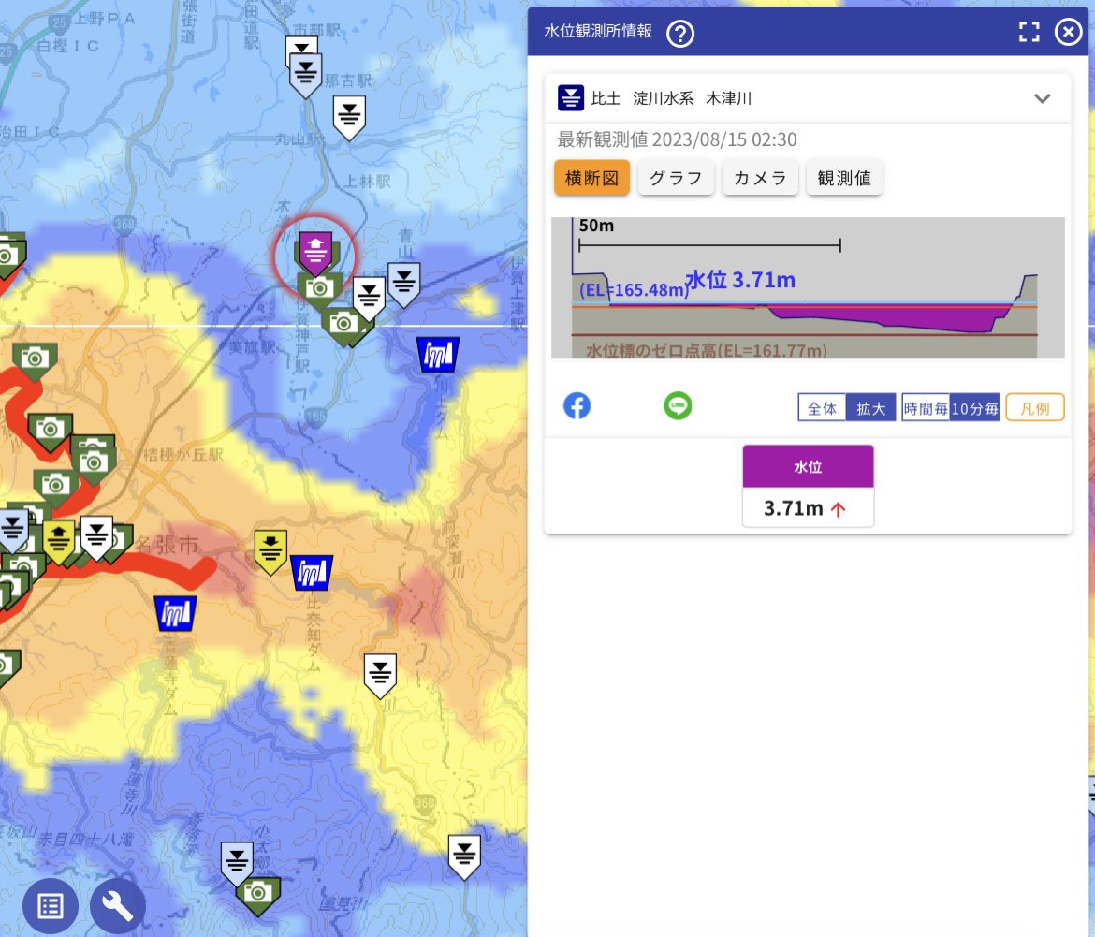Select the camera marker near 国見山

[257, 895]
